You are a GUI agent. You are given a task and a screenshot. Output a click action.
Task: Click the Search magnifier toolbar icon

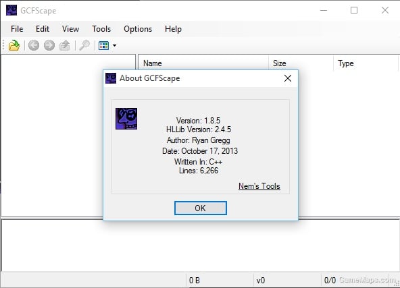click(84, 46)
